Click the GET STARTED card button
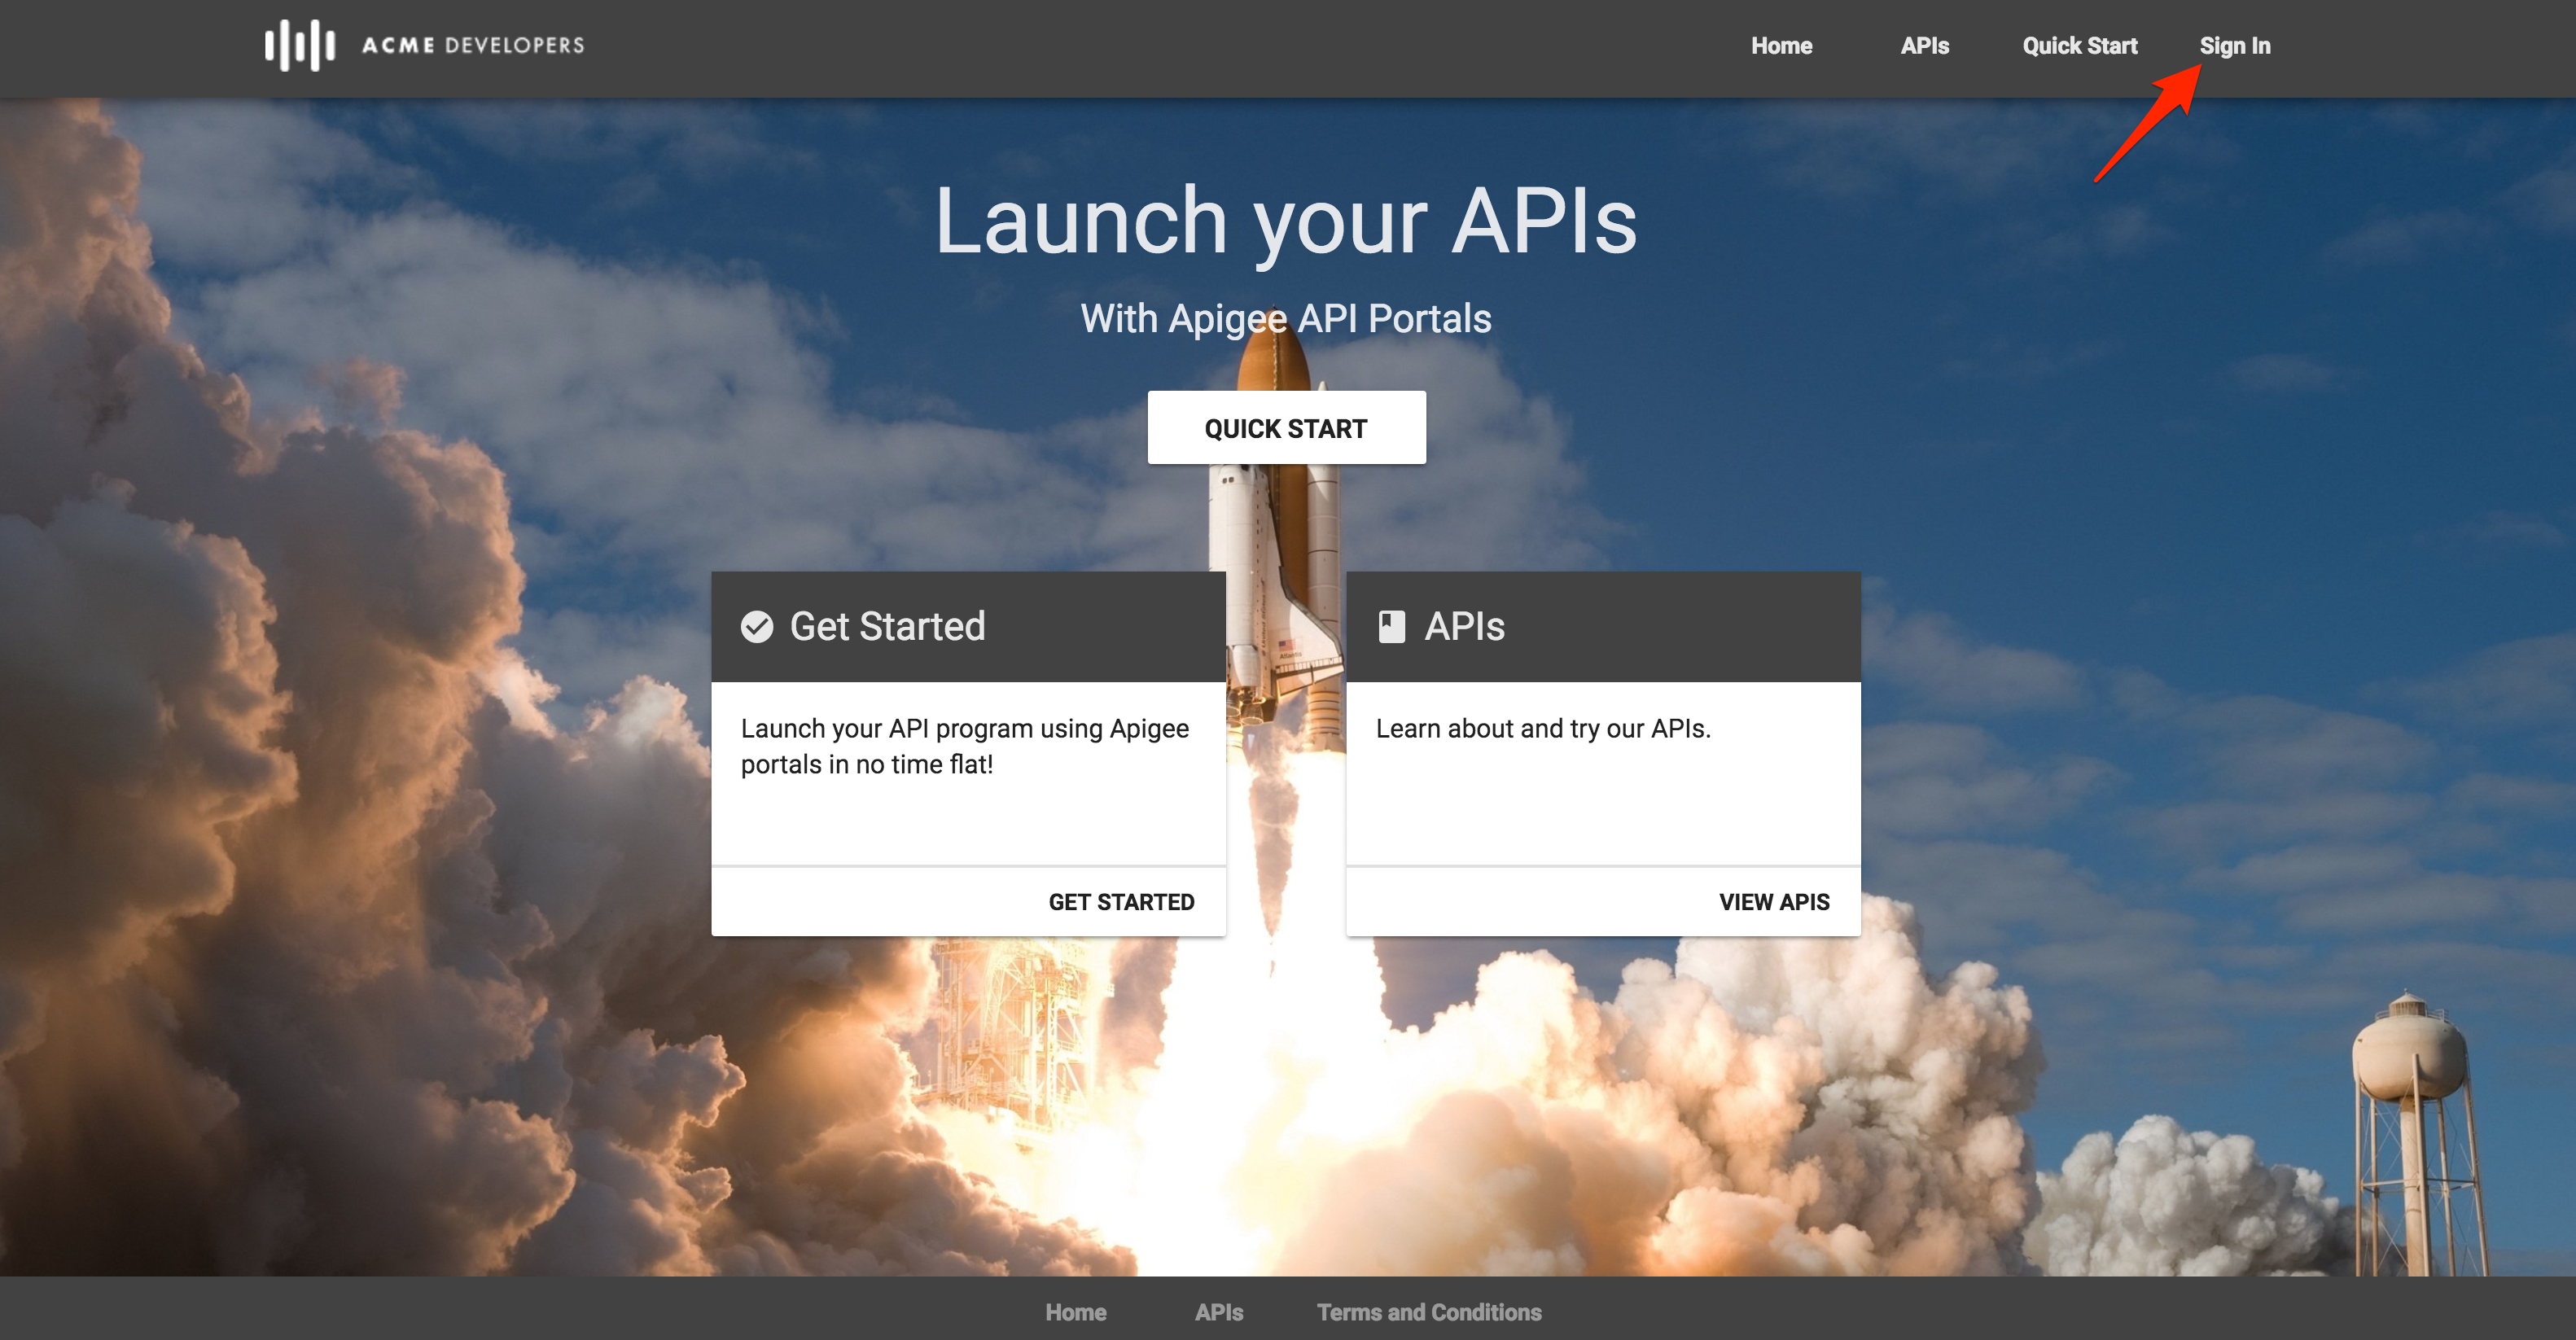2576x1340 pixels. coord(1121,902)
